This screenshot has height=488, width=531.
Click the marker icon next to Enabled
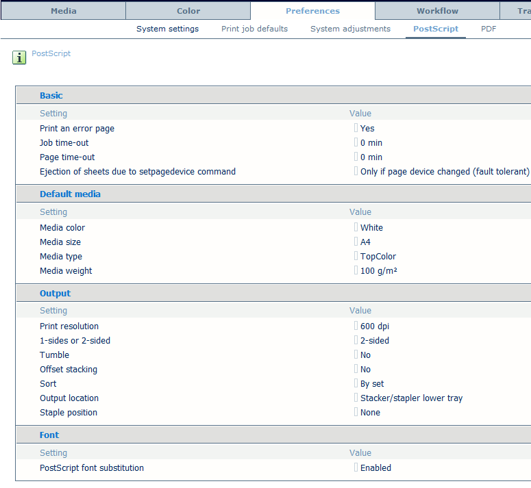356,467
